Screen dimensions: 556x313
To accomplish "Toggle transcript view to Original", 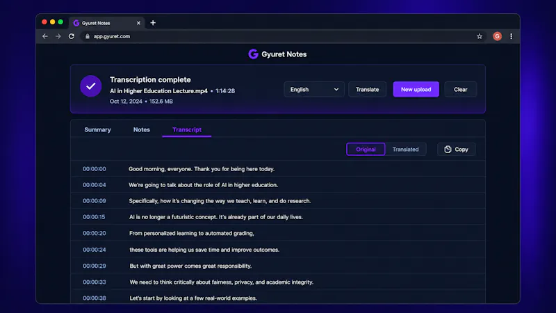I will pos(366,150).
